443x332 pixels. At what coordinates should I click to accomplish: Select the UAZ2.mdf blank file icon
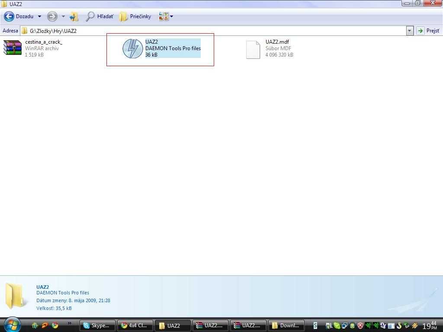[253, 49]
